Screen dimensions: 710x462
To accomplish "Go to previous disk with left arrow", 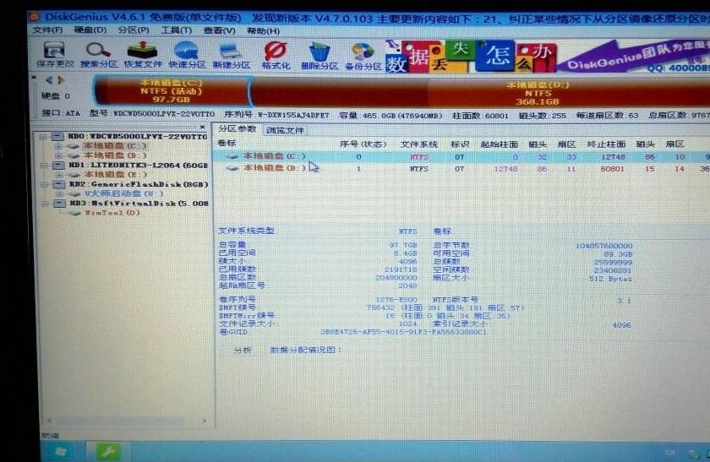I will (49, 80).
